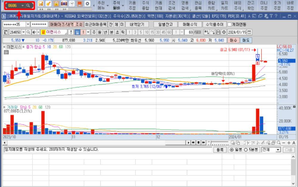This screenshot has height=187, width=298.
Task: Select the 일봉 radio button
Action: [x=231, y=150]
